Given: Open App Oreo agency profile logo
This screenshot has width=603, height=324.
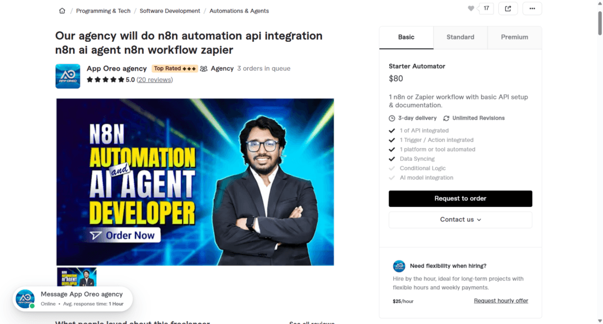Looking at the screenshot, I should 68,76.
